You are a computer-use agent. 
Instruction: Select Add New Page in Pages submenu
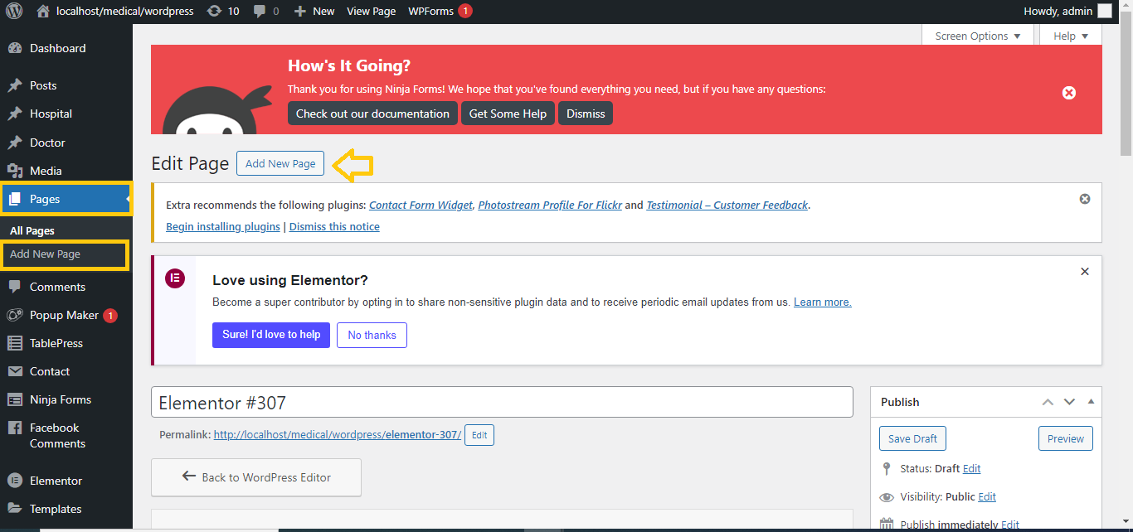[x=46, y=254]
